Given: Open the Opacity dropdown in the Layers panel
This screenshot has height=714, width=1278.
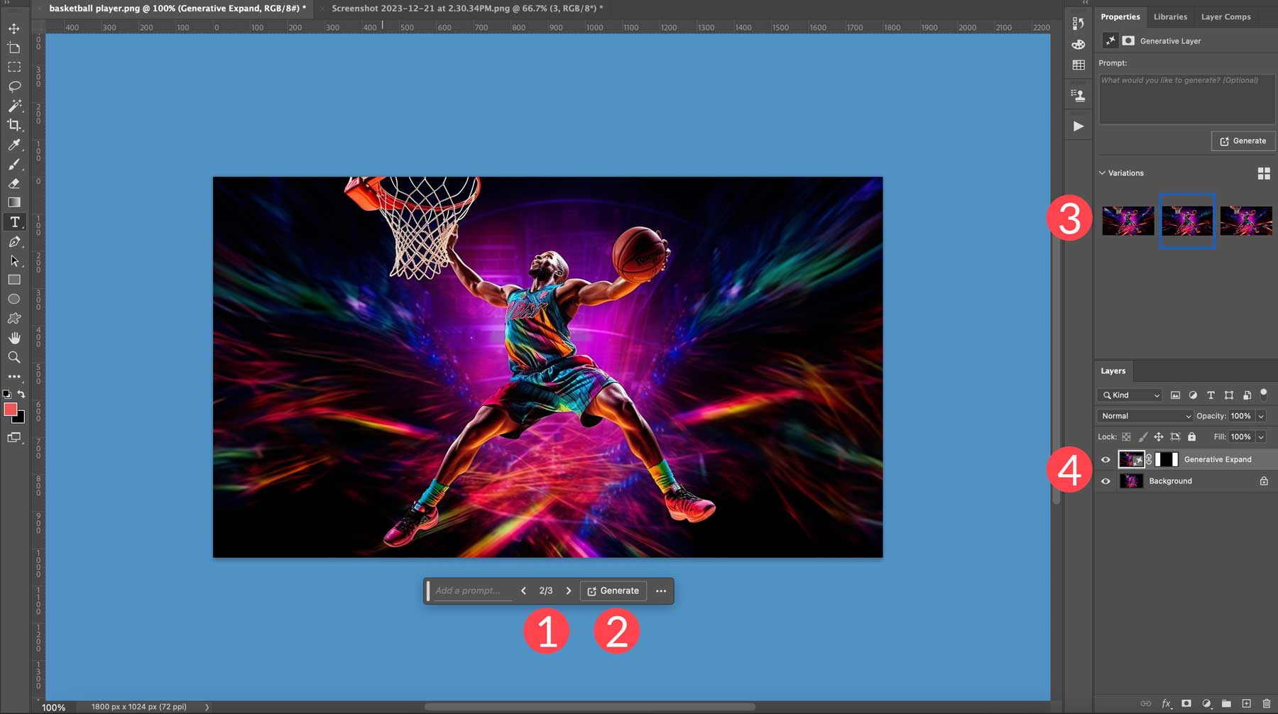Looking at the screenshot, I should click(1261, 417).
